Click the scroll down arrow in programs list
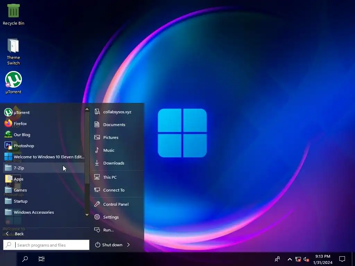Image resolution: width=355 pixels, height=266 pixels. pos(87,214)
